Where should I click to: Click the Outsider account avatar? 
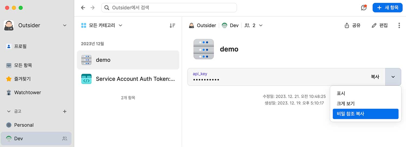(x=9, y=25)
